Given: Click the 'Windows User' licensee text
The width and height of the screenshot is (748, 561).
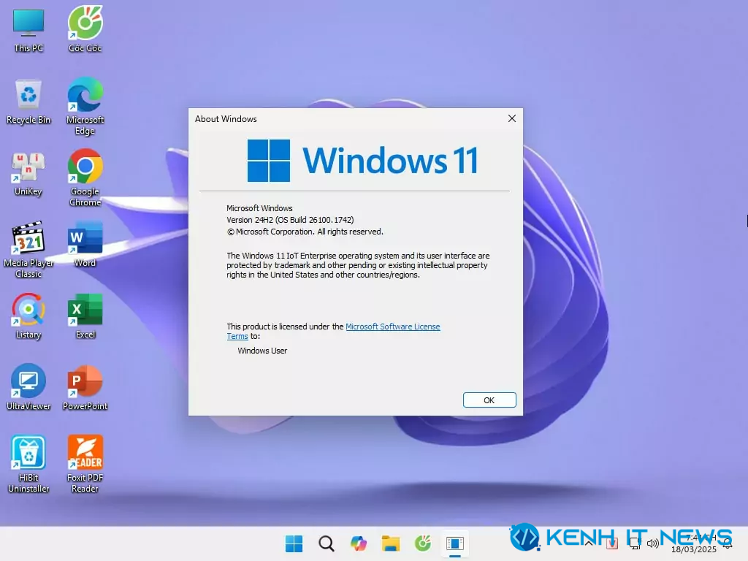Looking at the screenshot, I should (x=262, y=351).
